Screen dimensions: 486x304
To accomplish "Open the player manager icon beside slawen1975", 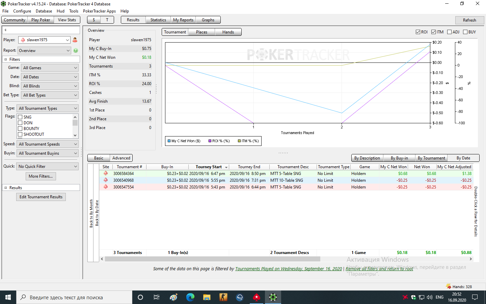I will [75, 40].
